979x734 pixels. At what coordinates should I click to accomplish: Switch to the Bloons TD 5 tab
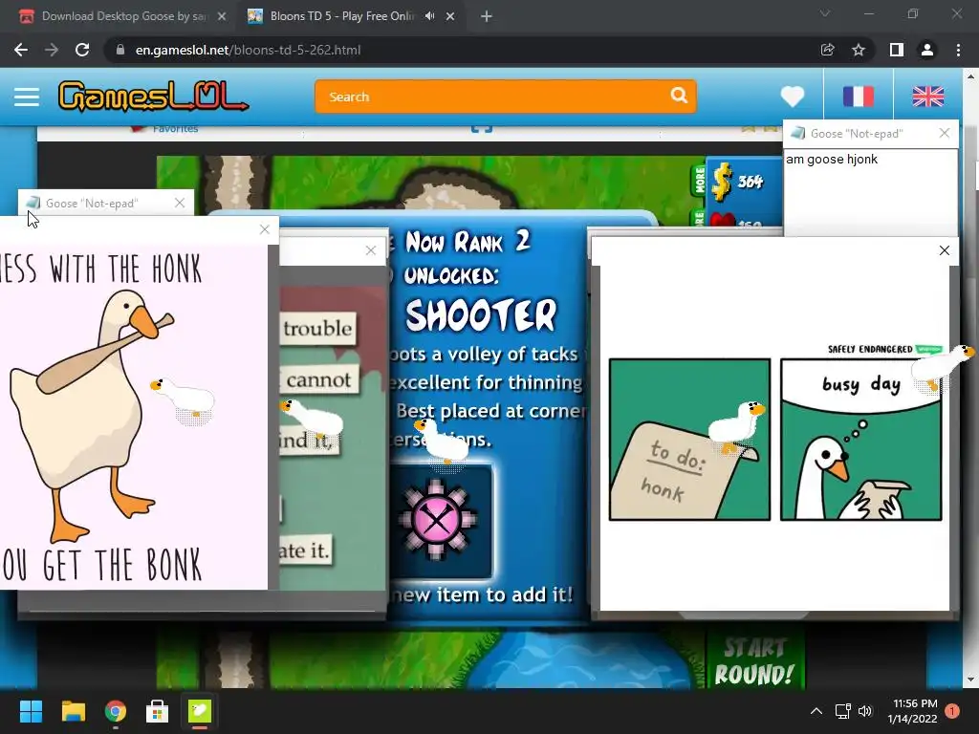pos(342,16)
